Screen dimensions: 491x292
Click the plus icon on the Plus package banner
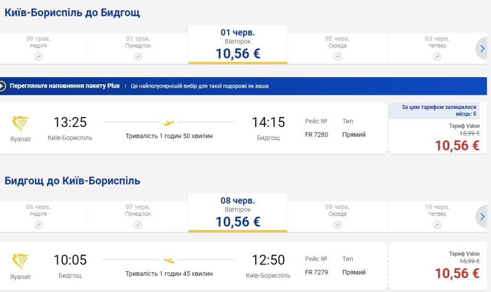pyautogui.click(x=2, y=86)
